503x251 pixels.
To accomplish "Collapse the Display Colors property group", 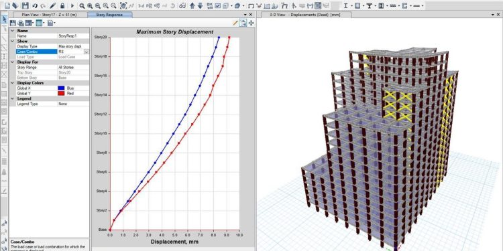I will click(x=13, y=83).
